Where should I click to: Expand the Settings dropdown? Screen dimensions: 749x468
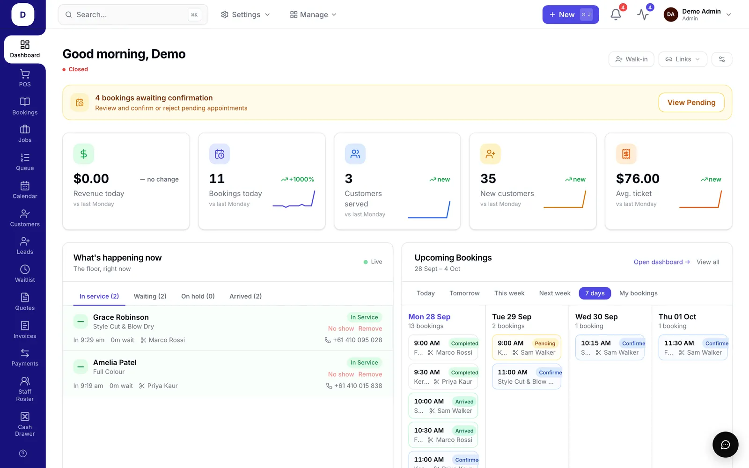pyautogui.click(x=245, y=15)
